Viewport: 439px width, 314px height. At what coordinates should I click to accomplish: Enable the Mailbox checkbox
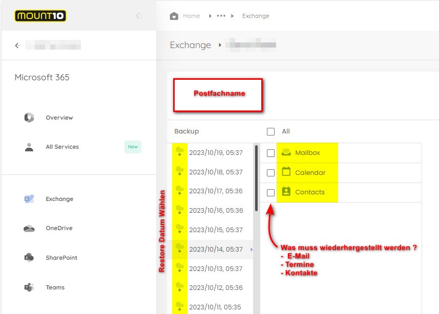[270, 152]
